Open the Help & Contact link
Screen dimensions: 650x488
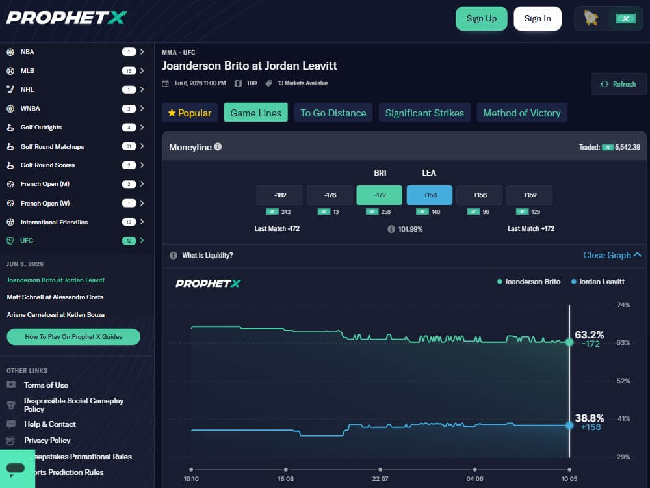50,424
